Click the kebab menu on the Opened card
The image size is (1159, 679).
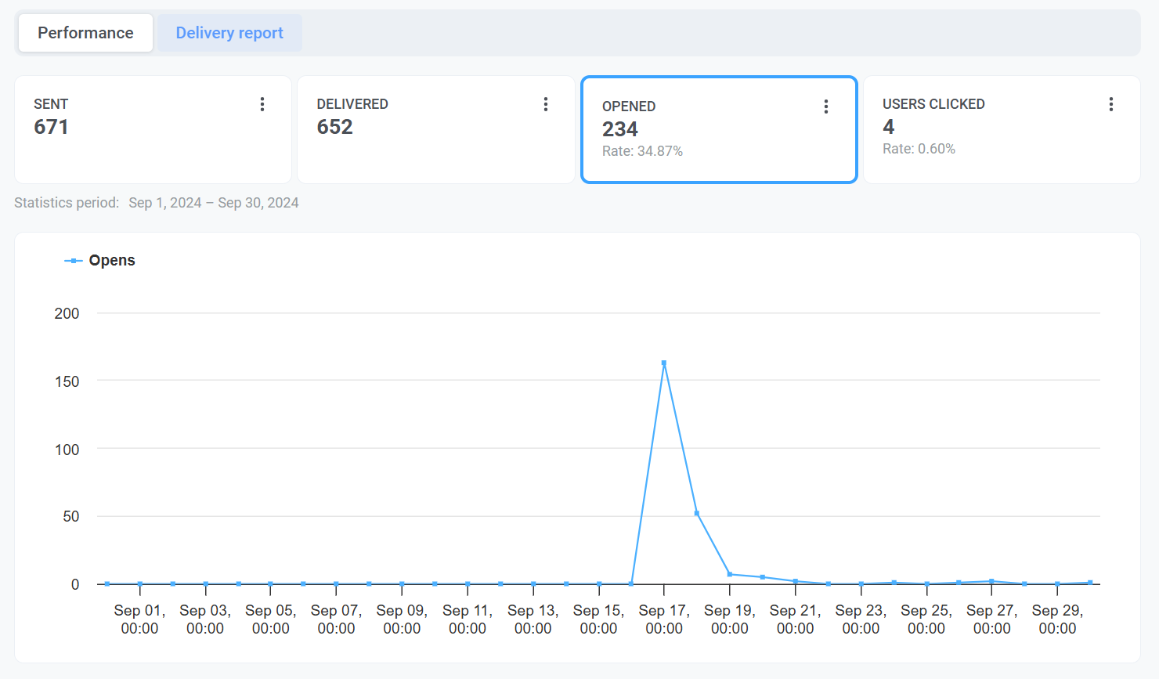826,107
